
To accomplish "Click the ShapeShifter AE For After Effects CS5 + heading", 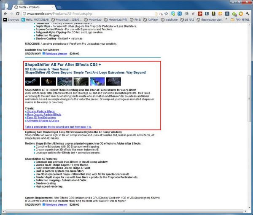I will [63, 64].
